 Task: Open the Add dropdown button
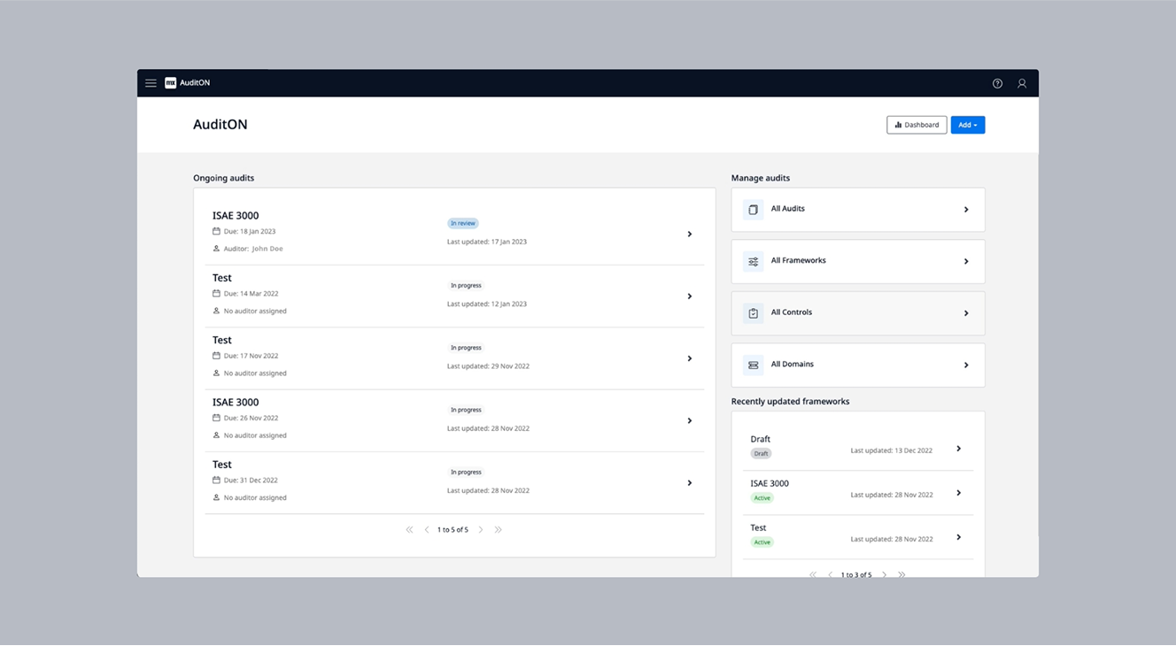[x=967, y=125]
